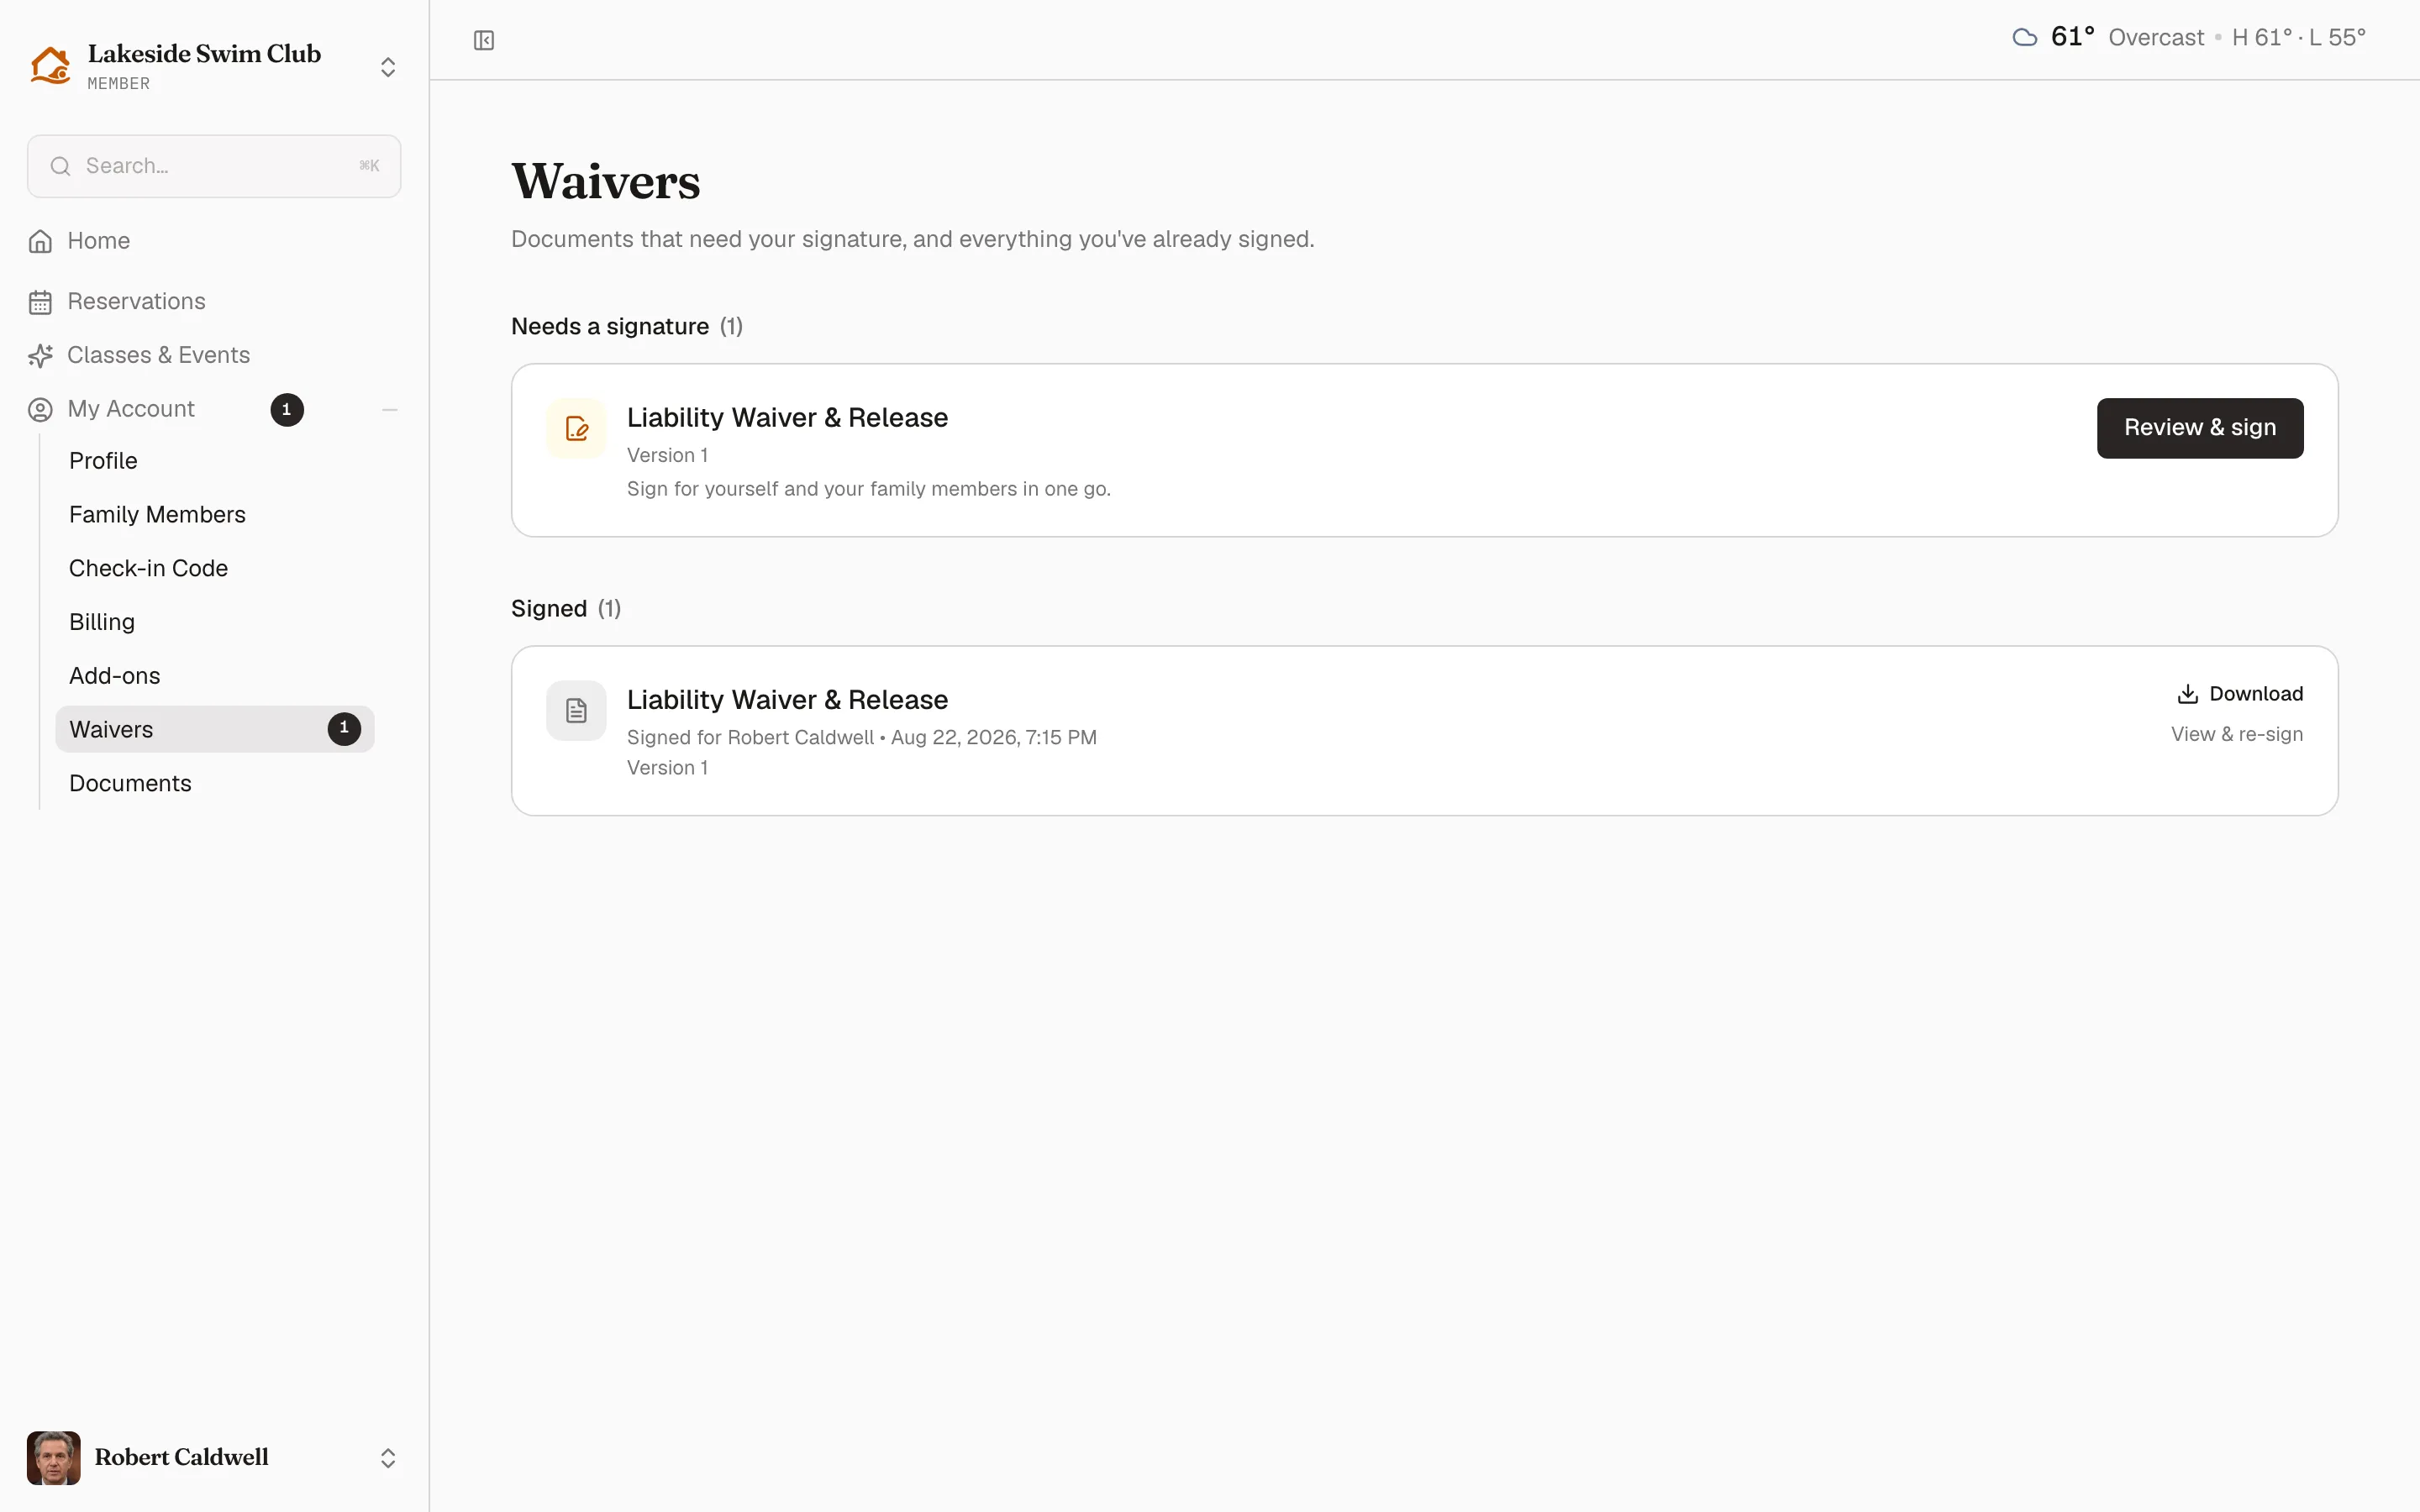Screen dimensions: 2420x1512
Task: Click the 61° temperature reading
Action: coord(2073,37)
